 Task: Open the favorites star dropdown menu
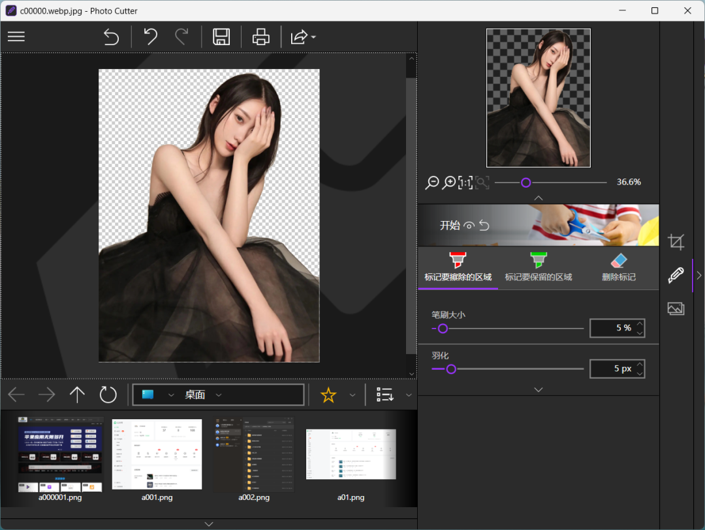pos(352,394)
